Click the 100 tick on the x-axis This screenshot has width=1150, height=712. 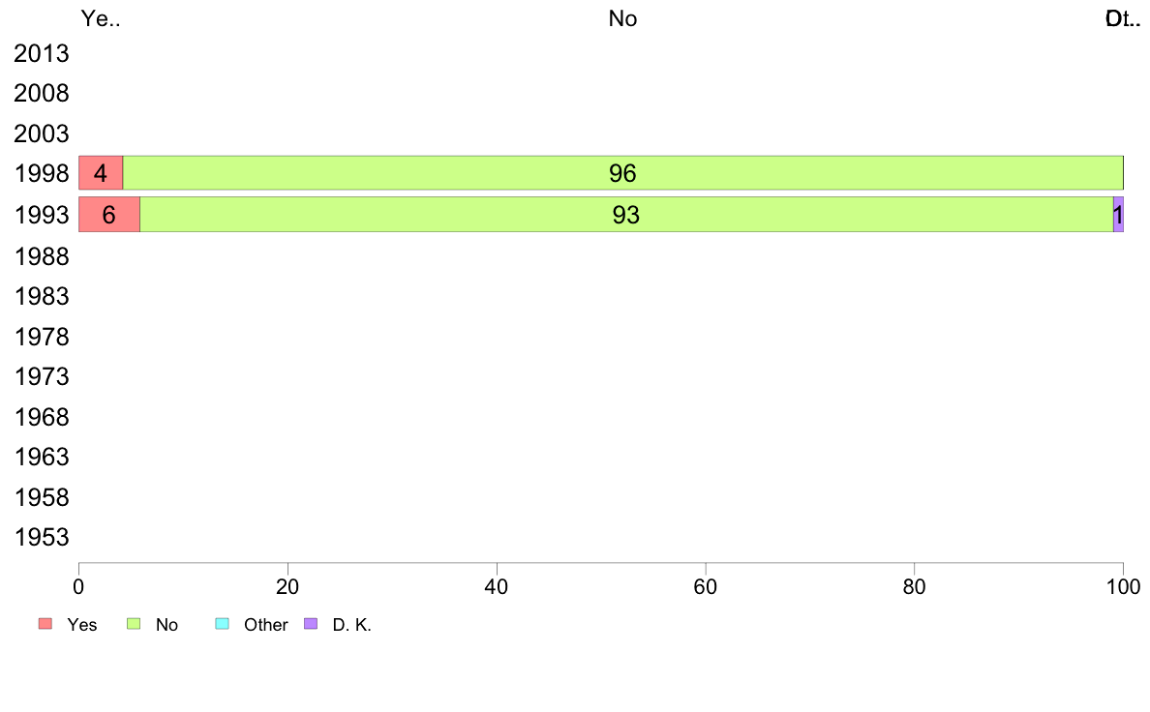[x=1123, y=586]
